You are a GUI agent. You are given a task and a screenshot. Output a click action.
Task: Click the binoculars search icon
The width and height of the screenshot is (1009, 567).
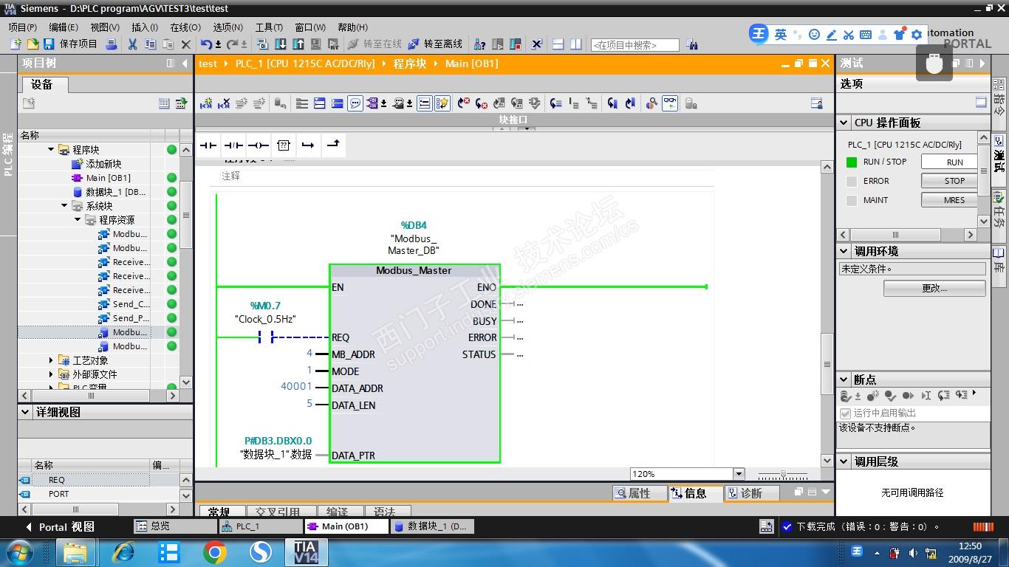coord(691,45)
